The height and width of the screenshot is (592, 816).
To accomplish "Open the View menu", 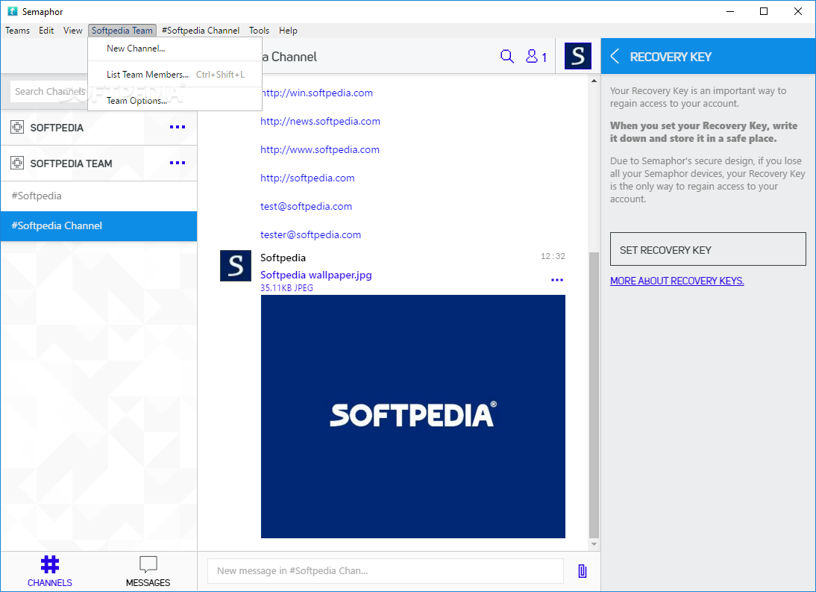I will click(x=73, y=30).
